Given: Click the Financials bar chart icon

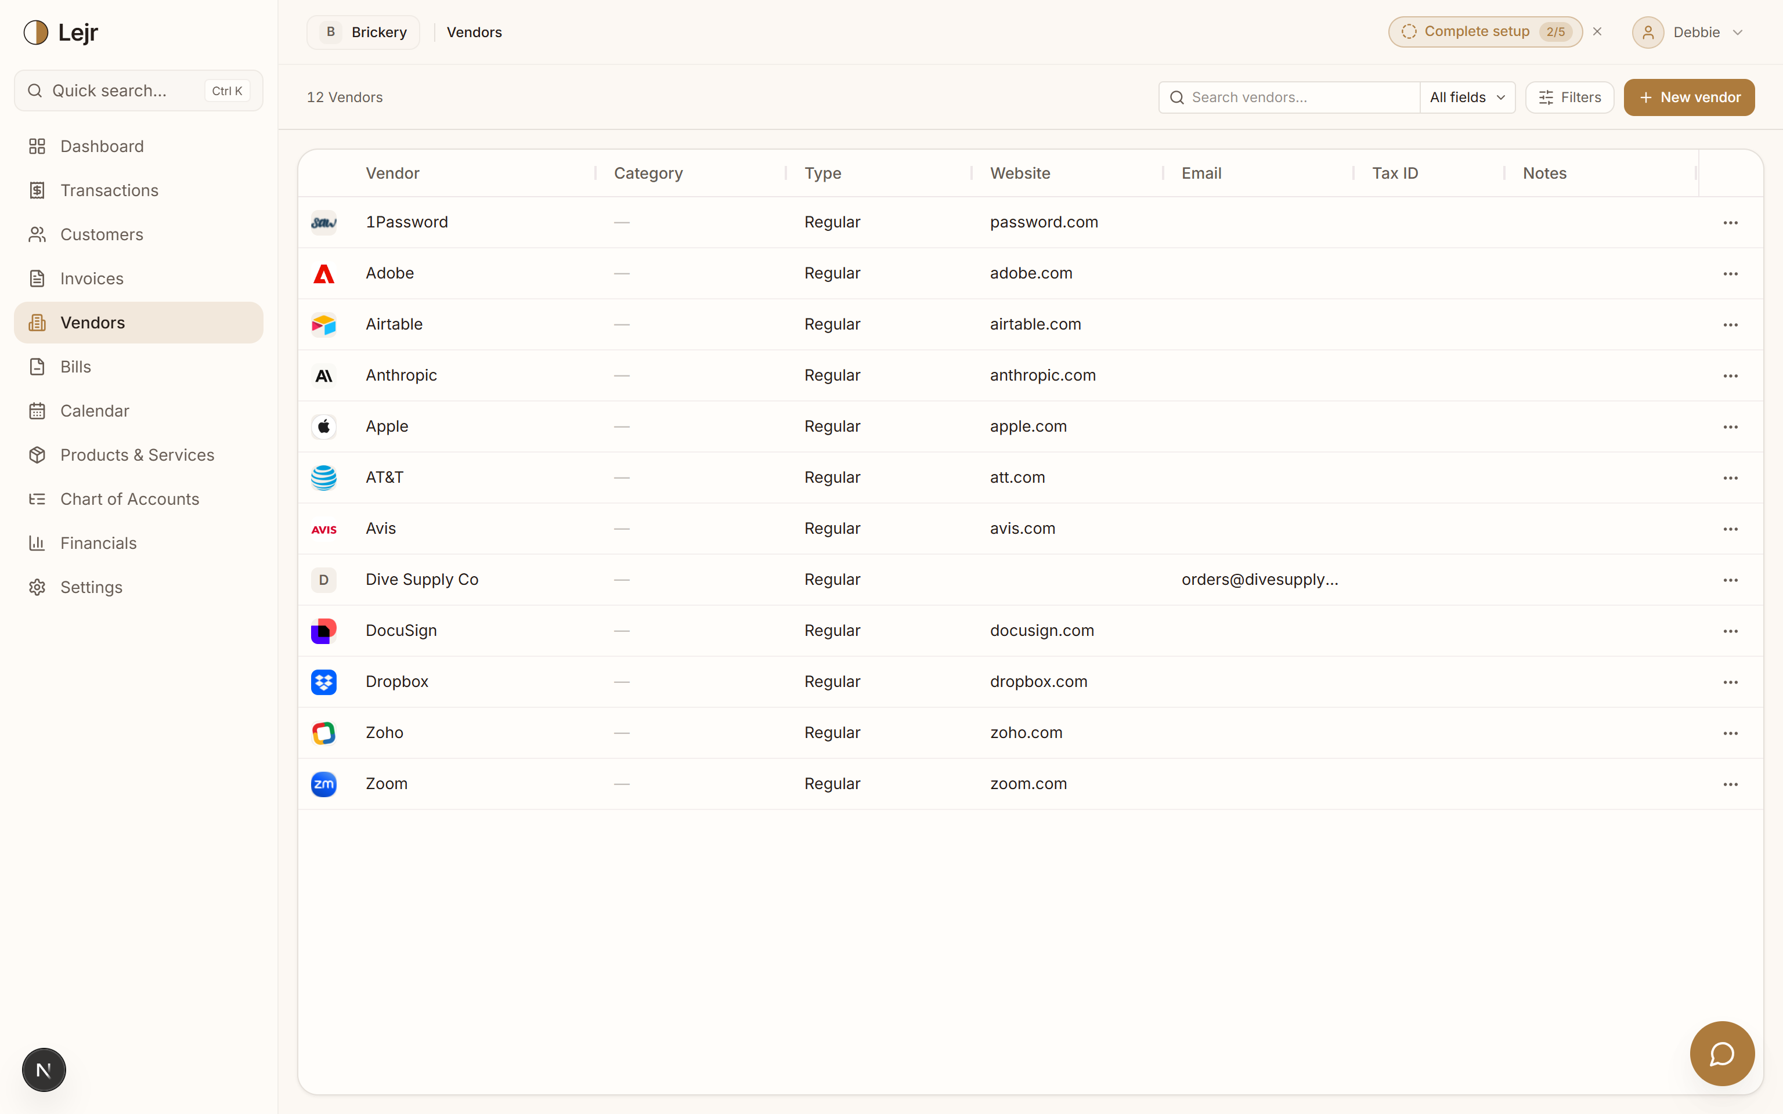Looking at the screenshot, I should (x=37, y=544).
